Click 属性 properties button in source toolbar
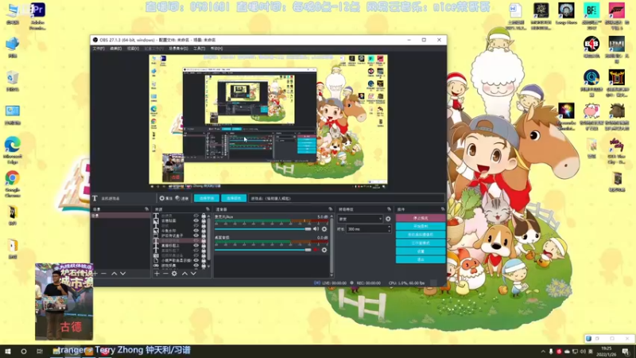636x358 pixels. point(165,198)
